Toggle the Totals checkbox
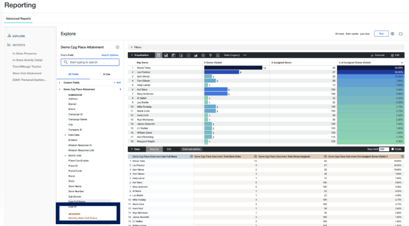This screenshot has height=226, width=409. click(x=393, y=149)
